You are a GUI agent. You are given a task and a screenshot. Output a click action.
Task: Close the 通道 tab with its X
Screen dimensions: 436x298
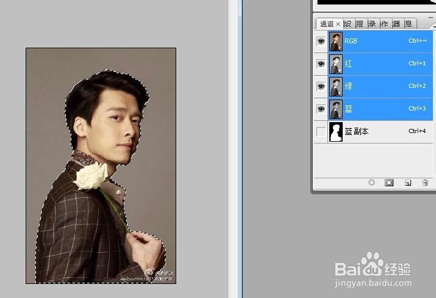338,24
